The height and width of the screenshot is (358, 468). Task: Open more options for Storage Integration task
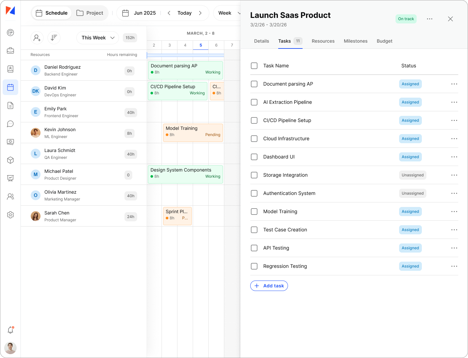(454, 175)
